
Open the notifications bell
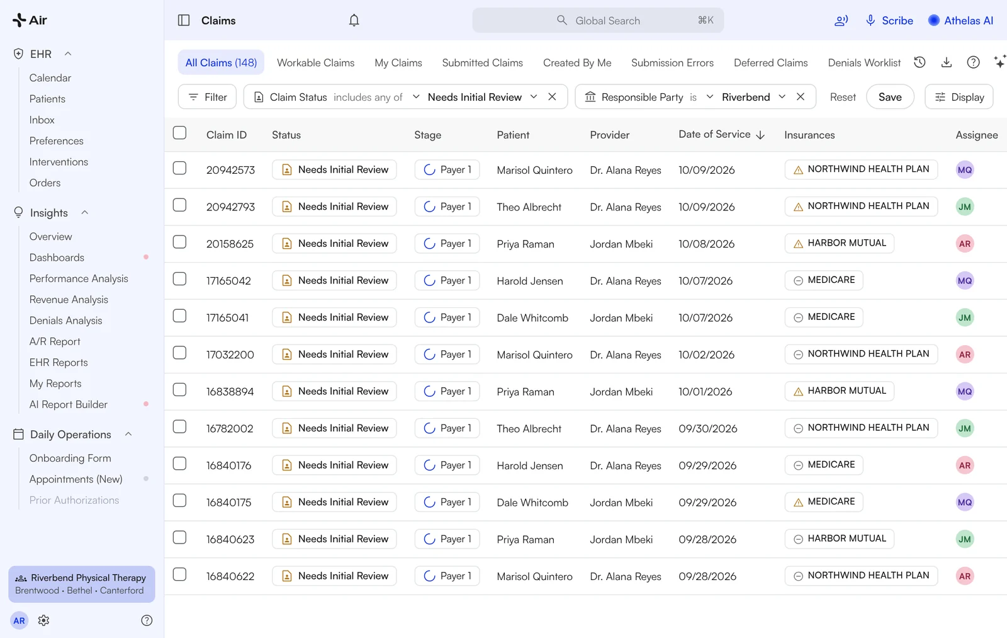pyautogui.click(x=354, y=20)
